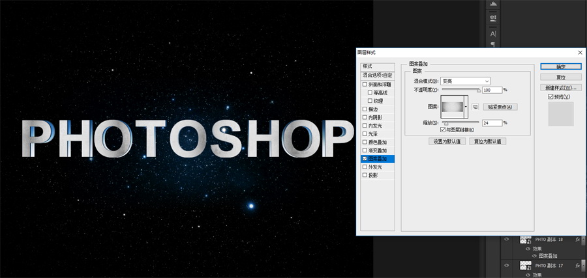Viewport: 587px width, 278px height.
Task: Enable the 等高线 checkbox
Action: pos(370,92)
